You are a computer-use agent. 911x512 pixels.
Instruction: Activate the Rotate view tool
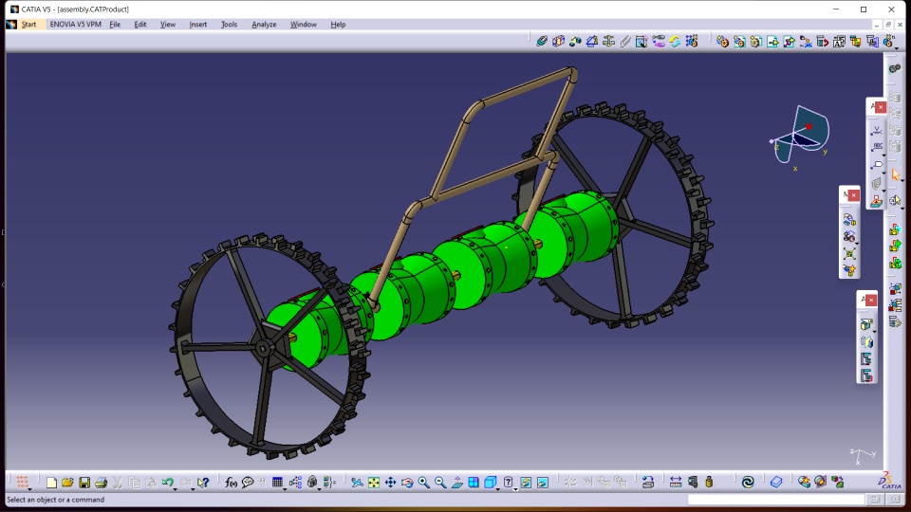407,483
